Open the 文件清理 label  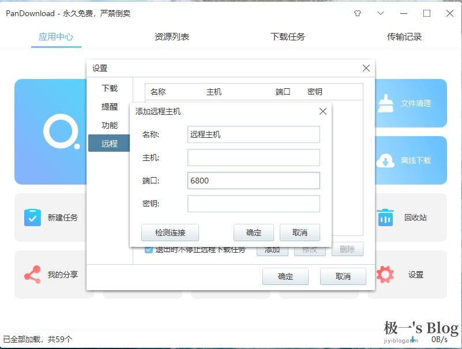(x=416, y=103)
